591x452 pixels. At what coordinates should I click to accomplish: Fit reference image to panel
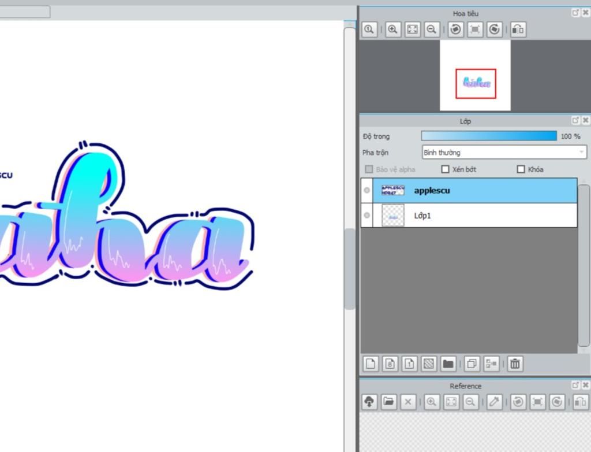(451, 402)
